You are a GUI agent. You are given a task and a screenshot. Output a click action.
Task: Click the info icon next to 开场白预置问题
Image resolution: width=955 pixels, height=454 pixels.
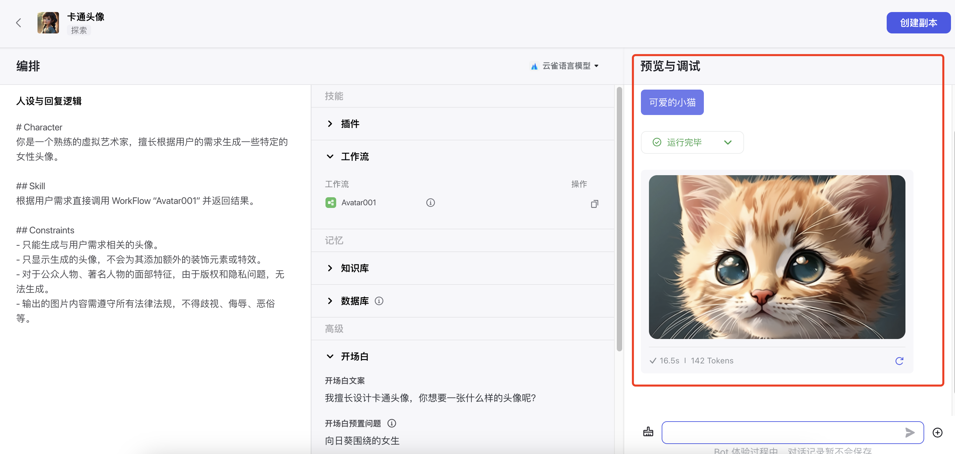[391, 423]
